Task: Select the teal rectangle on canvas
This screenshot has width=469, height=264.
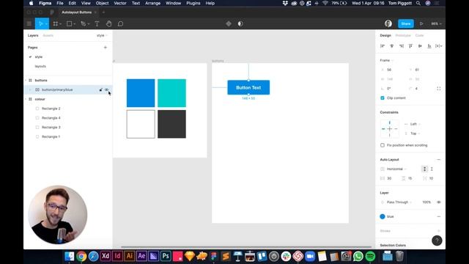Action: pos(171,93)
